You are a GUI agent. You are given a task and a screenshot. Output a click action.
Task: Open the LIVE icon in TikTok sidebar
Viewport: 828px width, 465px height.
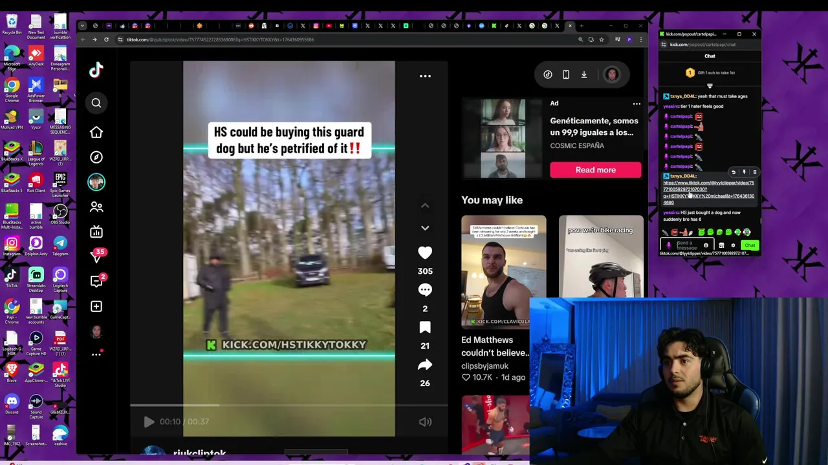pos(96,232)
